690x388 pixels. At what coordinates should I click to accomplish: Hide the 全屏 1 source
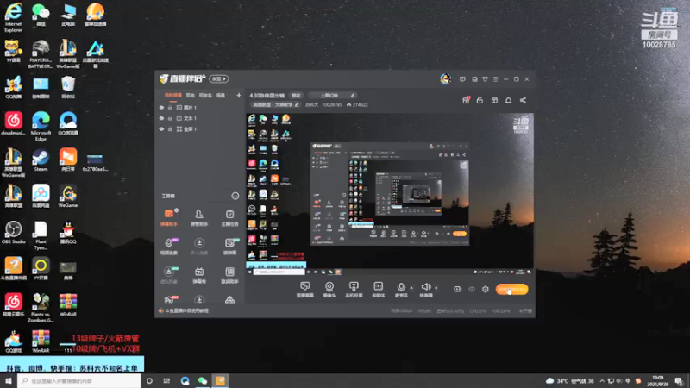[161, 129]
